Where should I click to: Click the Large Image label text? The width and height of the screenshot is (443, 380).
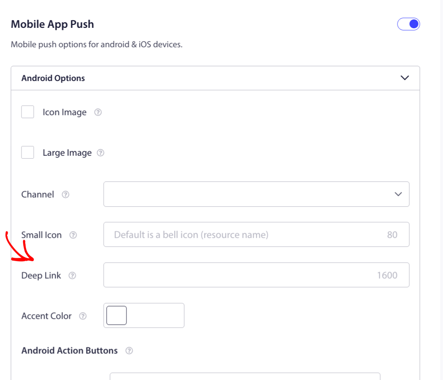click(x=67, y=153)
